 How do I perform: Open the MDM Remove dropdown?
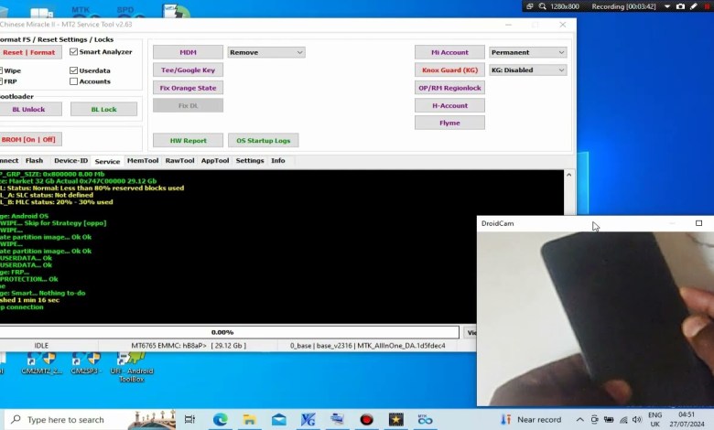[265, 52]
